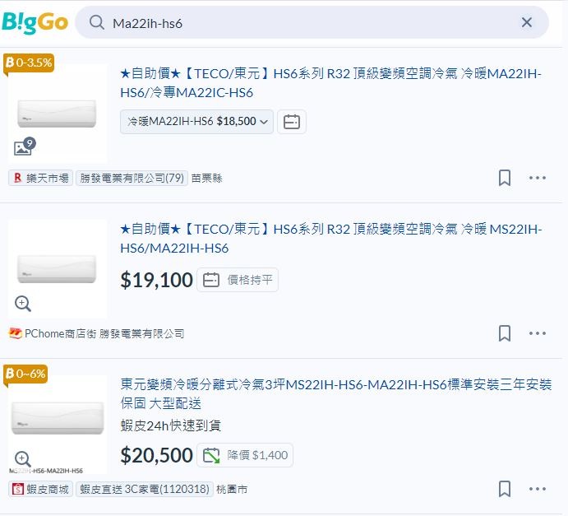Bookmark the 樂天市場 listing
The height and width of the screenshot is (516, 568).
(505, 178)
